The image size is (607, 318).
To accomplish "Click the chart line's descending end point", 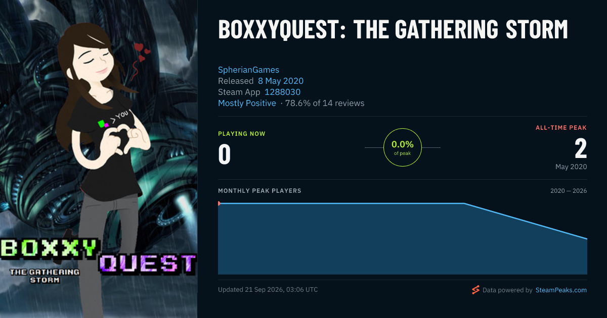I will 587,239.
